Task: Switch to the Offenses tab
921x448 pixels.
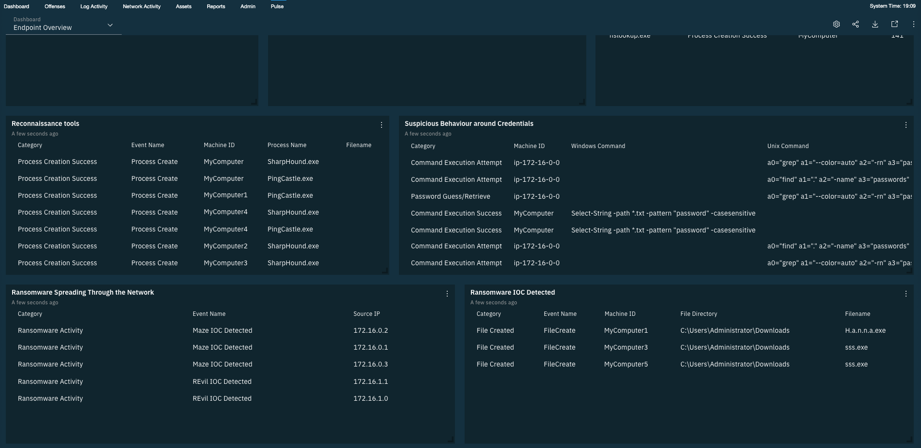Action: pyautogui.click(x=54, y=6)
